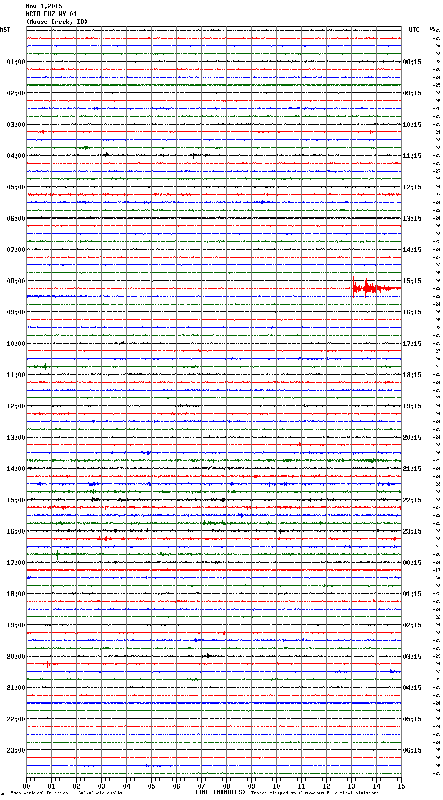Click the 18:15 UTC time label
Image resolution: width=443 pixels, height=800 pixels.
click(412, 375)
